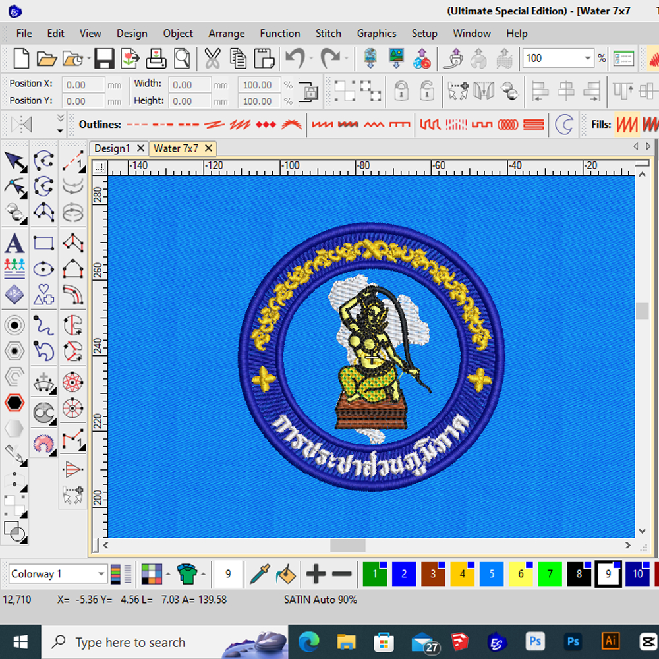
Task: Switch to the Design1 tab
Action: coord(112,148)
